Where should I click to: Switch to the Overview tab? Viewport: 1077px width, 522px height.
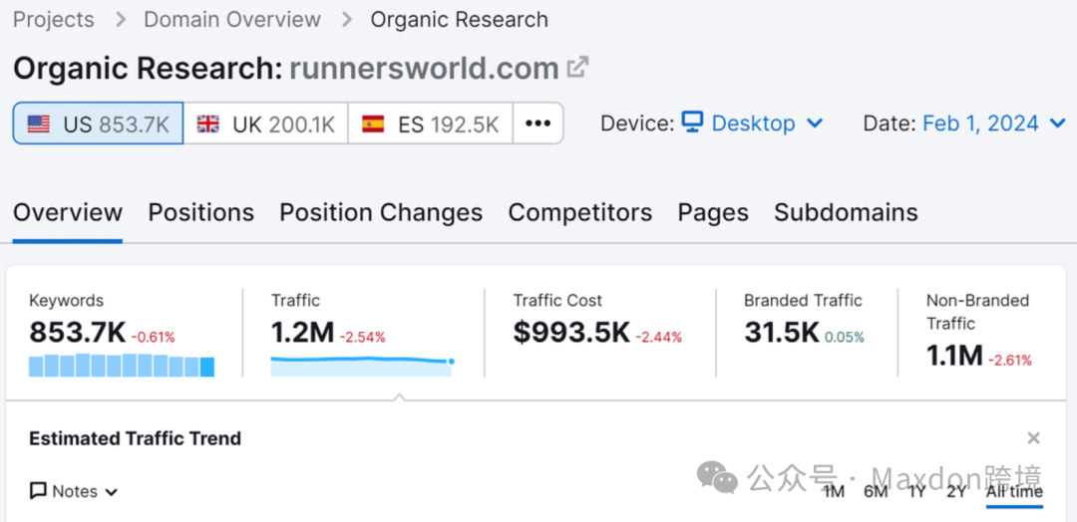tap(68, 212)
